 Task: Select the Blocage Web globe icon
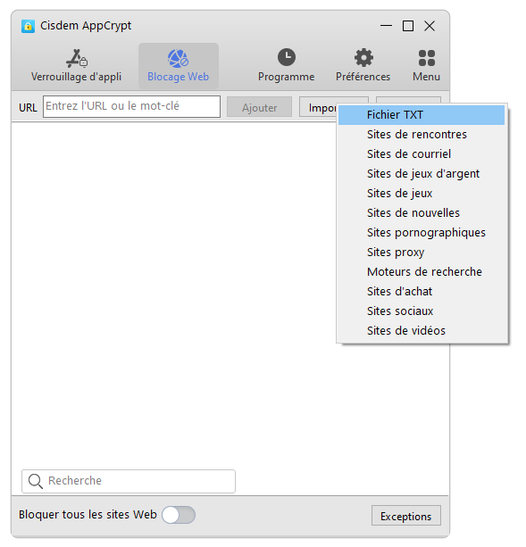[178, 58]
